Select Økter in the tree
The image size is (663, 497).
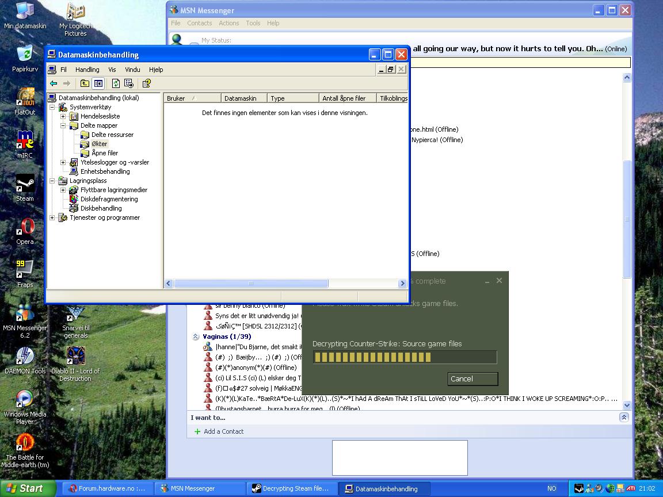click(x=100, y=144)
